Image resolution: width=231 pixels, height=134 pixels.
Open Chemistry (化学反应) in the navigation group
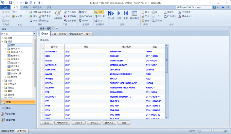point(45,12)
